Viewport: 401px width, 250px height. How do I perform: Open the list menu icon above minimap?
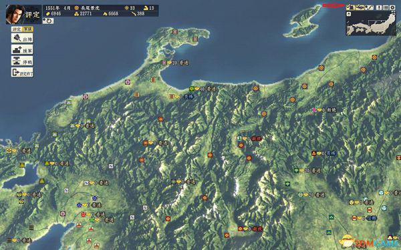click(x=386, y=7)
